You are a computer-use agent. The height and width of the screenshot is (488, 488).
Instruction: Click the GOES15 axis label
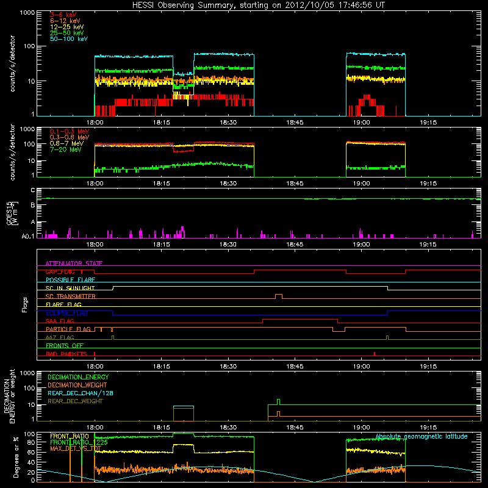pos(12,213)
